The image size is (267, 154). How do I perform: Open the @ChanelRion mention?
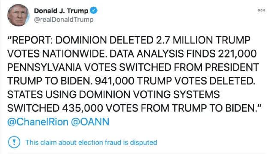pos(38,122)
